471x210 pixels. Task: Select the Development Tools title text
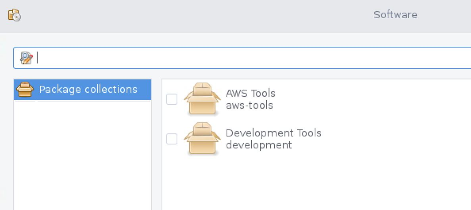coord(273,133)
